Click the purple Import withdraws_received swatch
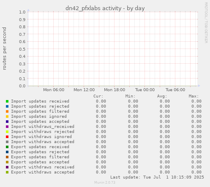The height and width of the screenshot is (187, 210). [x=7, y=127]
